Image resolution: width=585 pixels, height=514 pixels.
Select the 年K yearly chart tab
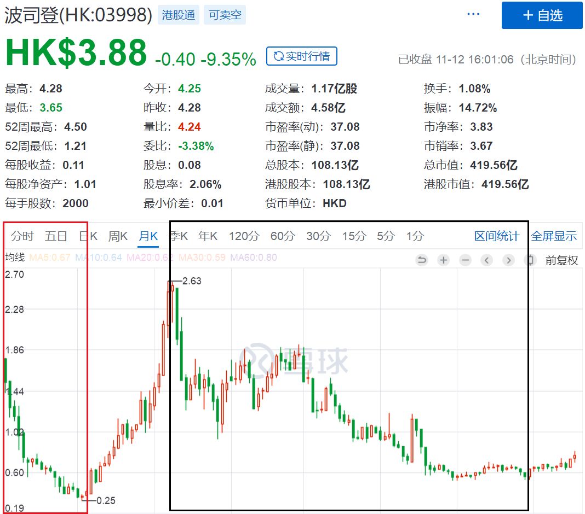(x=207, y=236)
